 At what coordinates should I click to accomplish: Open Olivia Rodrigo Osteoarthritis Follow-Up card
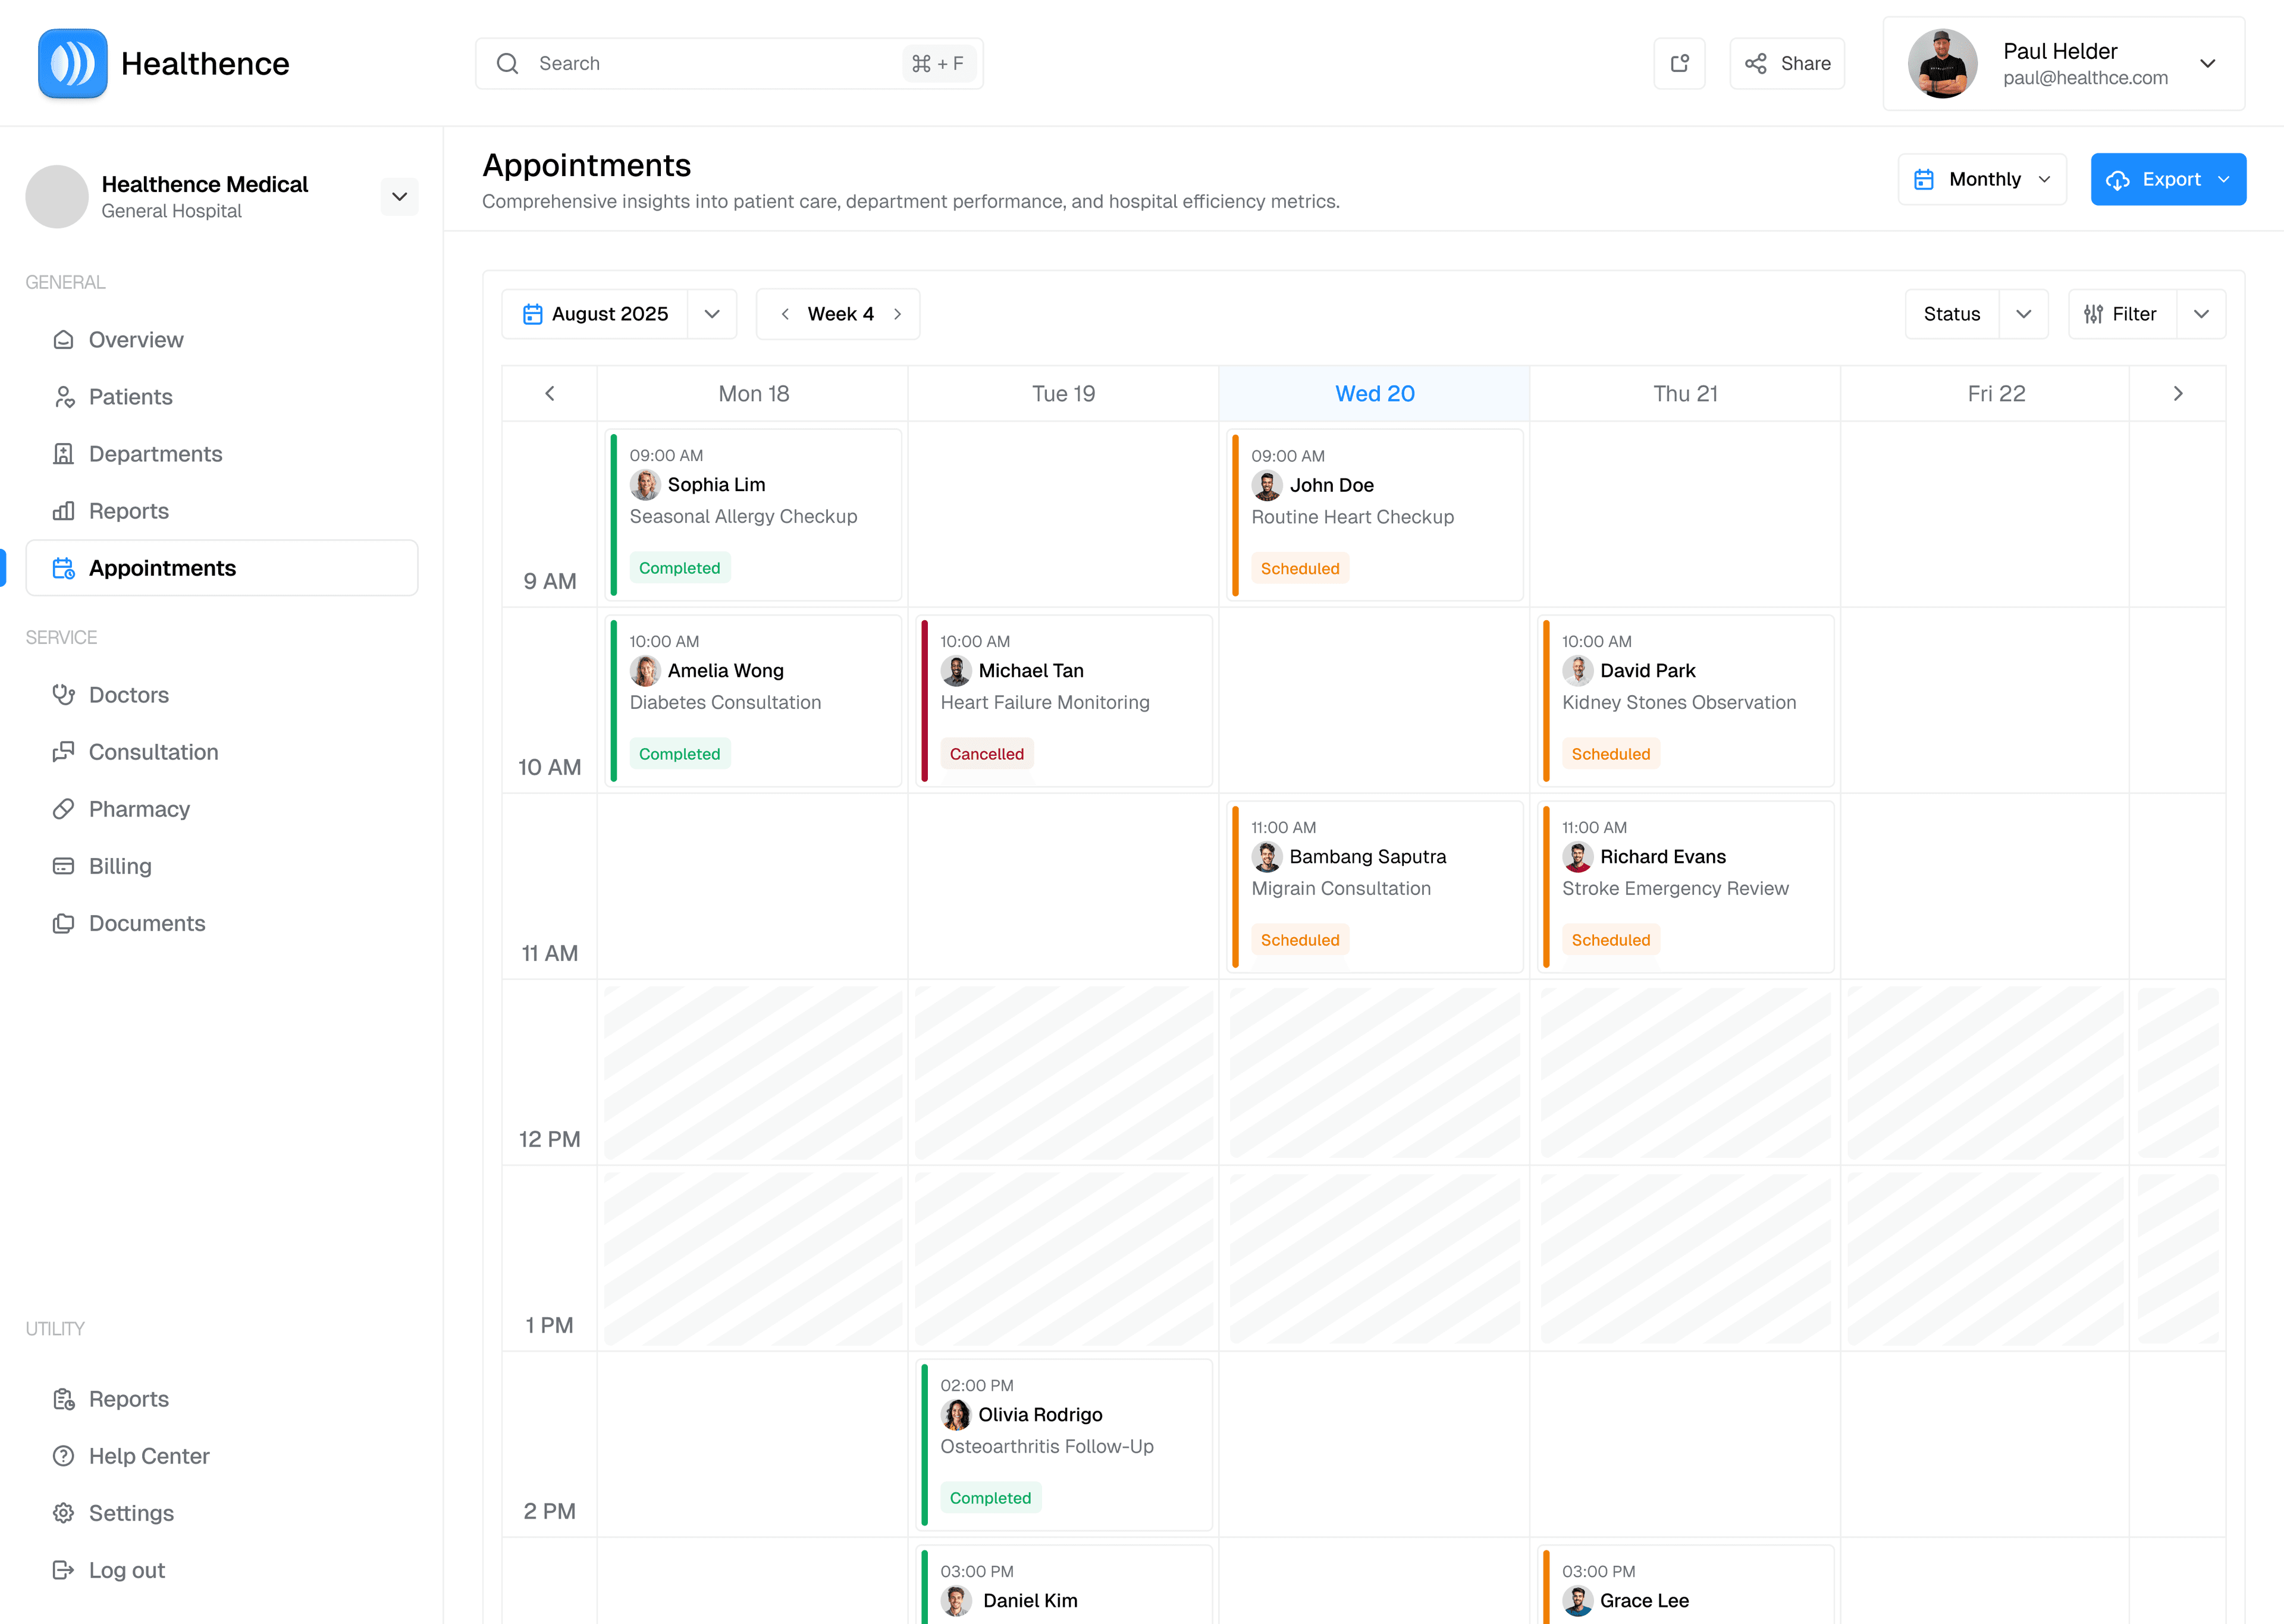pos(1063,1445)
